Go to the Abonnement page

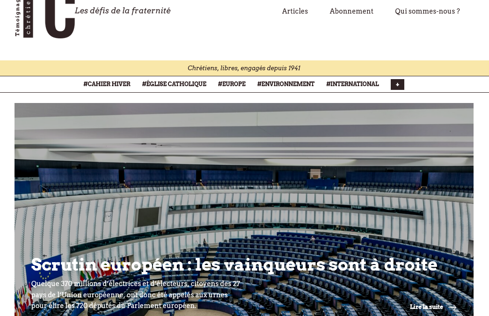click(351, 11)
